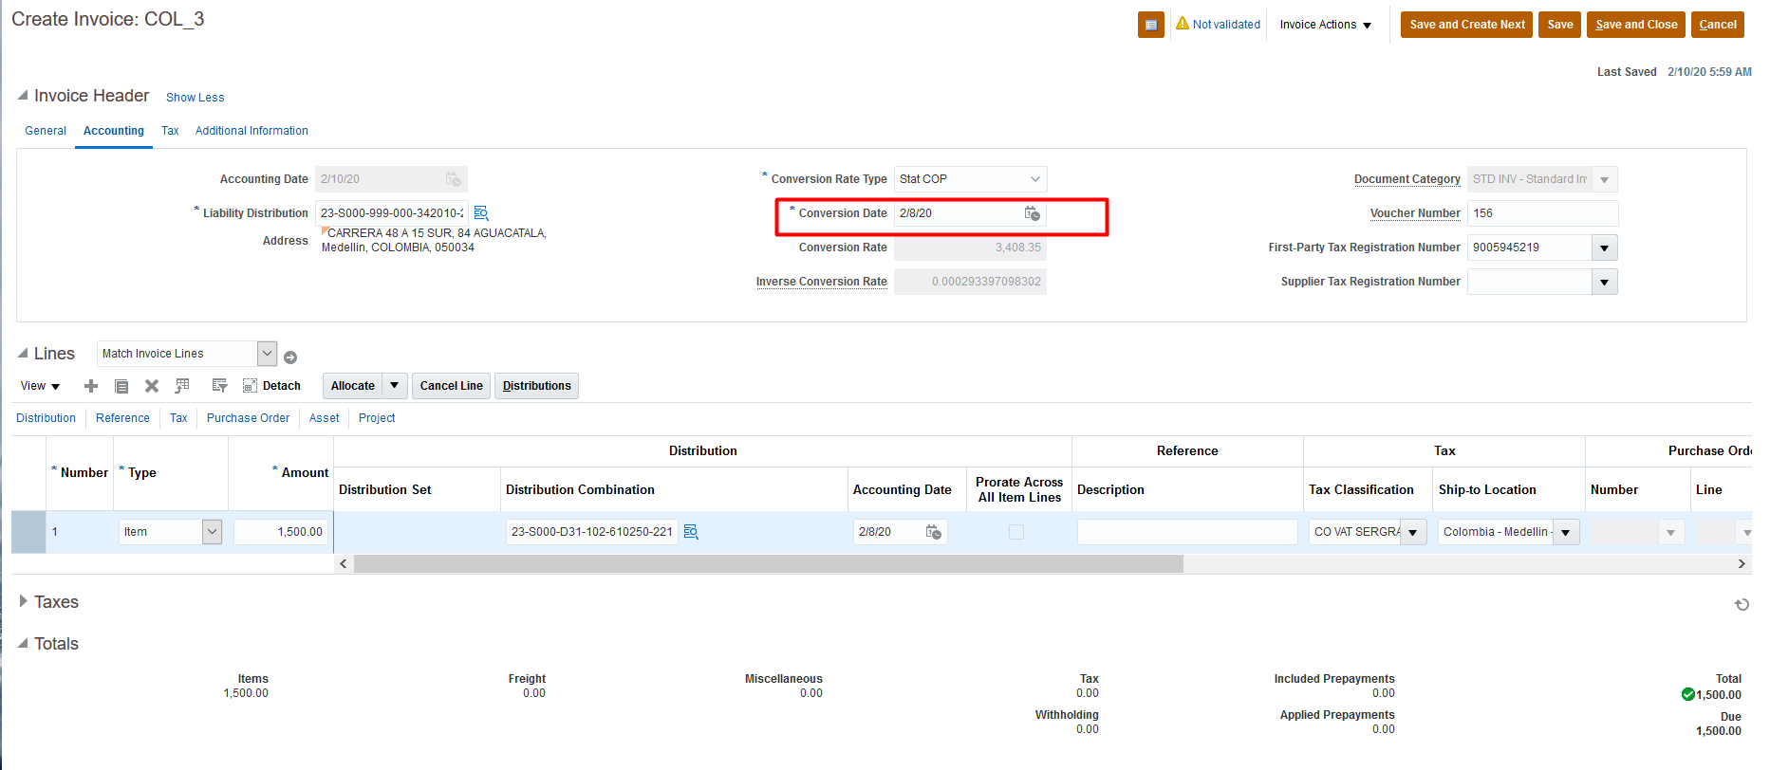Open Supplier Tax Registration Number dropdown

[x=1604, y=282]
